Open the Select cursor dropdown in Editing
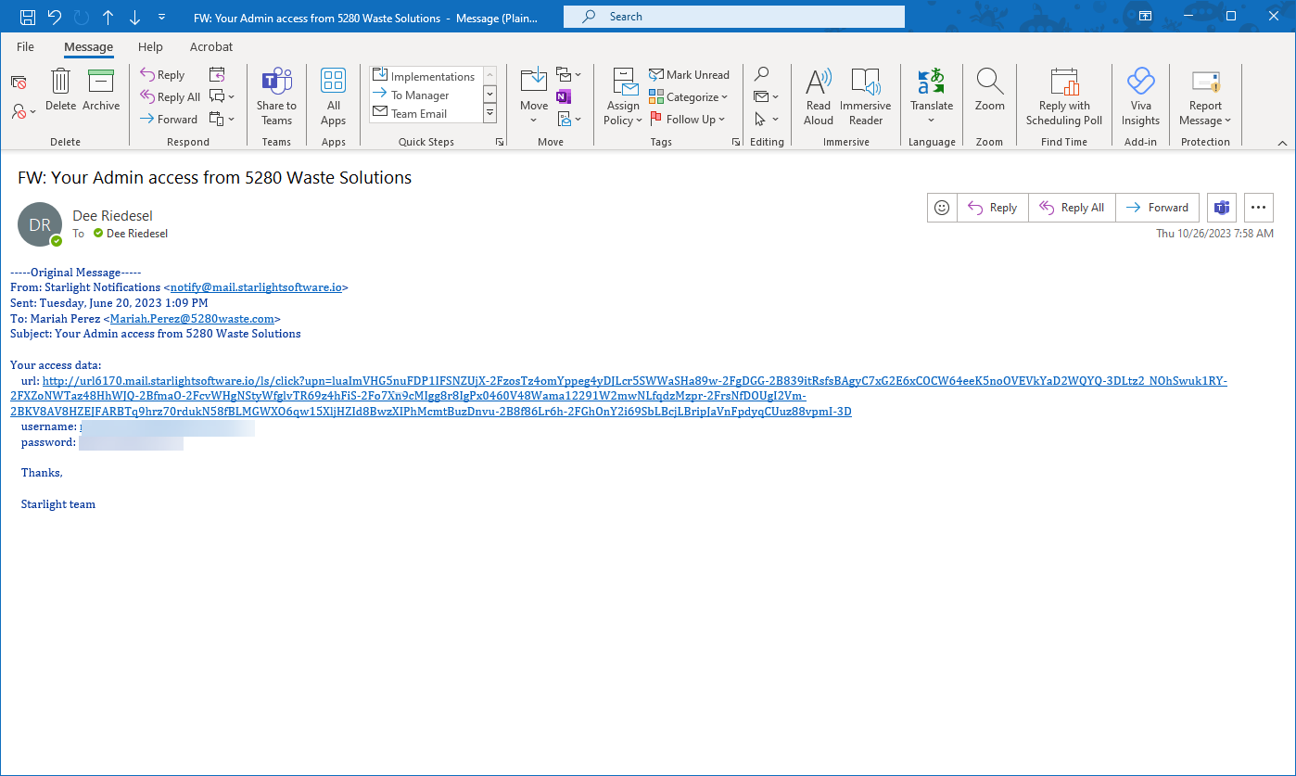Screen dimensions: 1296x776 (766, 120)
